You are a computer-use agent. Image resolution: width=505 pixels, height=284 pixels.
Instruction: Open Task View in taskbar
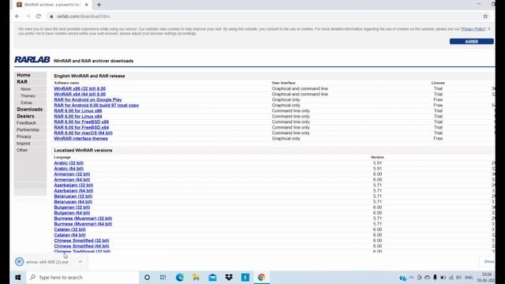pyautogui.click(x=163, y=277)
